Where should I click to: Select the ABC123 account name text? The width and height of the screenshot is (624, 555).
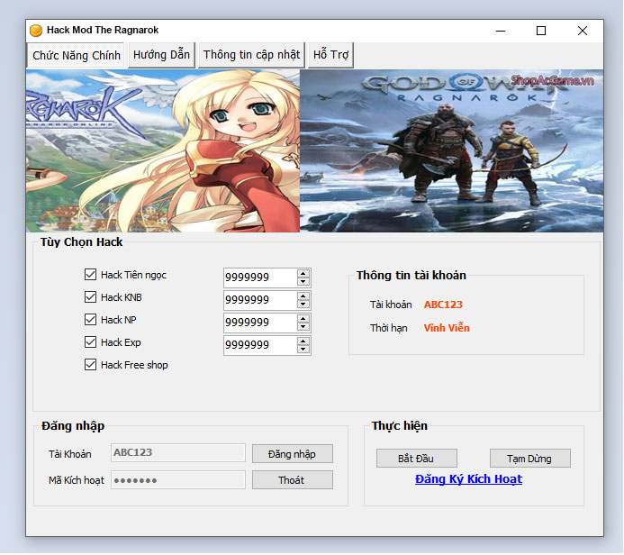coord(443,305)
